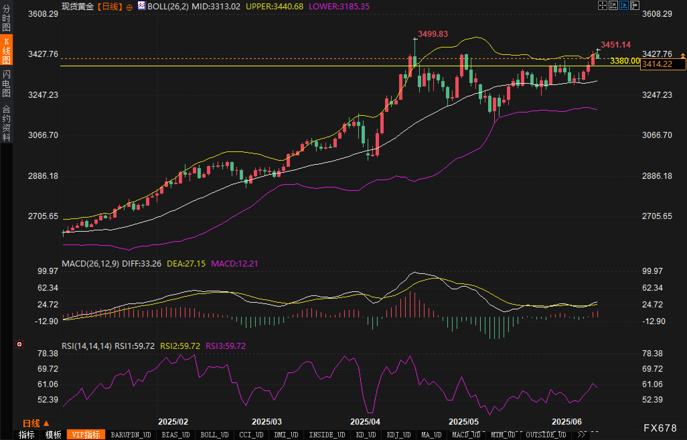Click the shift-chart-right arrow icon
This screenshot has width=687, height=440.
(x=635, y=5)
